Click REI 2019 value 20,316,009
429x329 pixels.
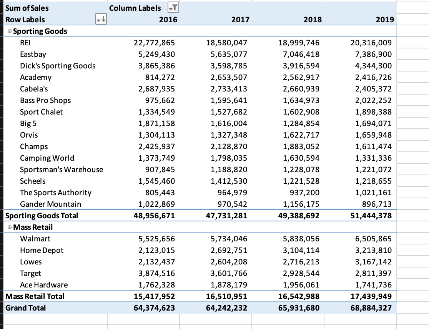[371, 43]
